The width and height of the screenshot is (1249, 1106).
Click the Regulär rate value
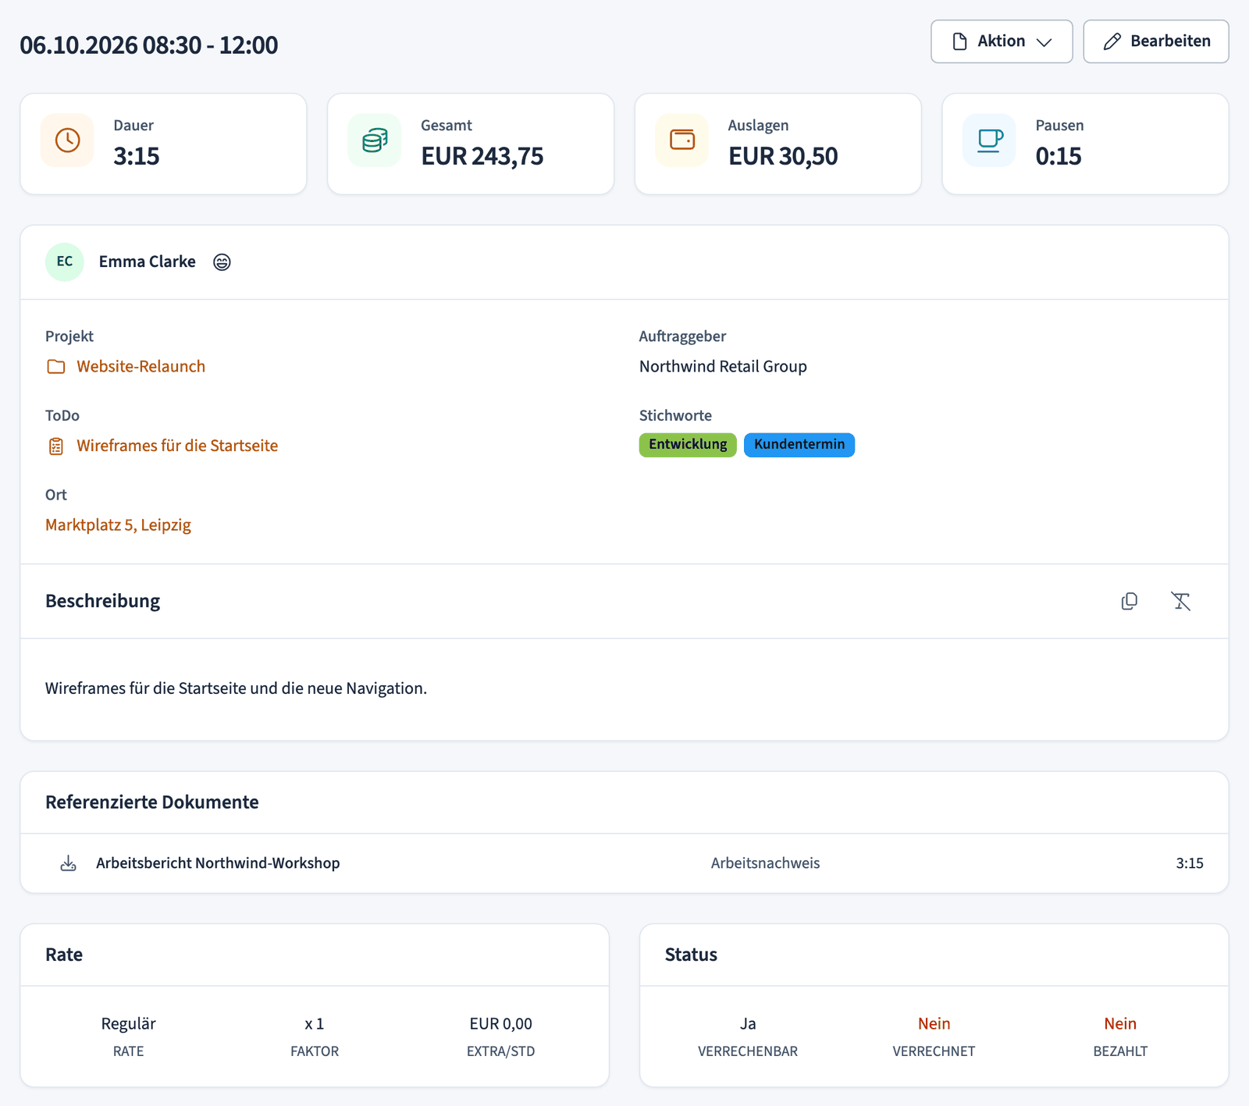[129, 1024]
